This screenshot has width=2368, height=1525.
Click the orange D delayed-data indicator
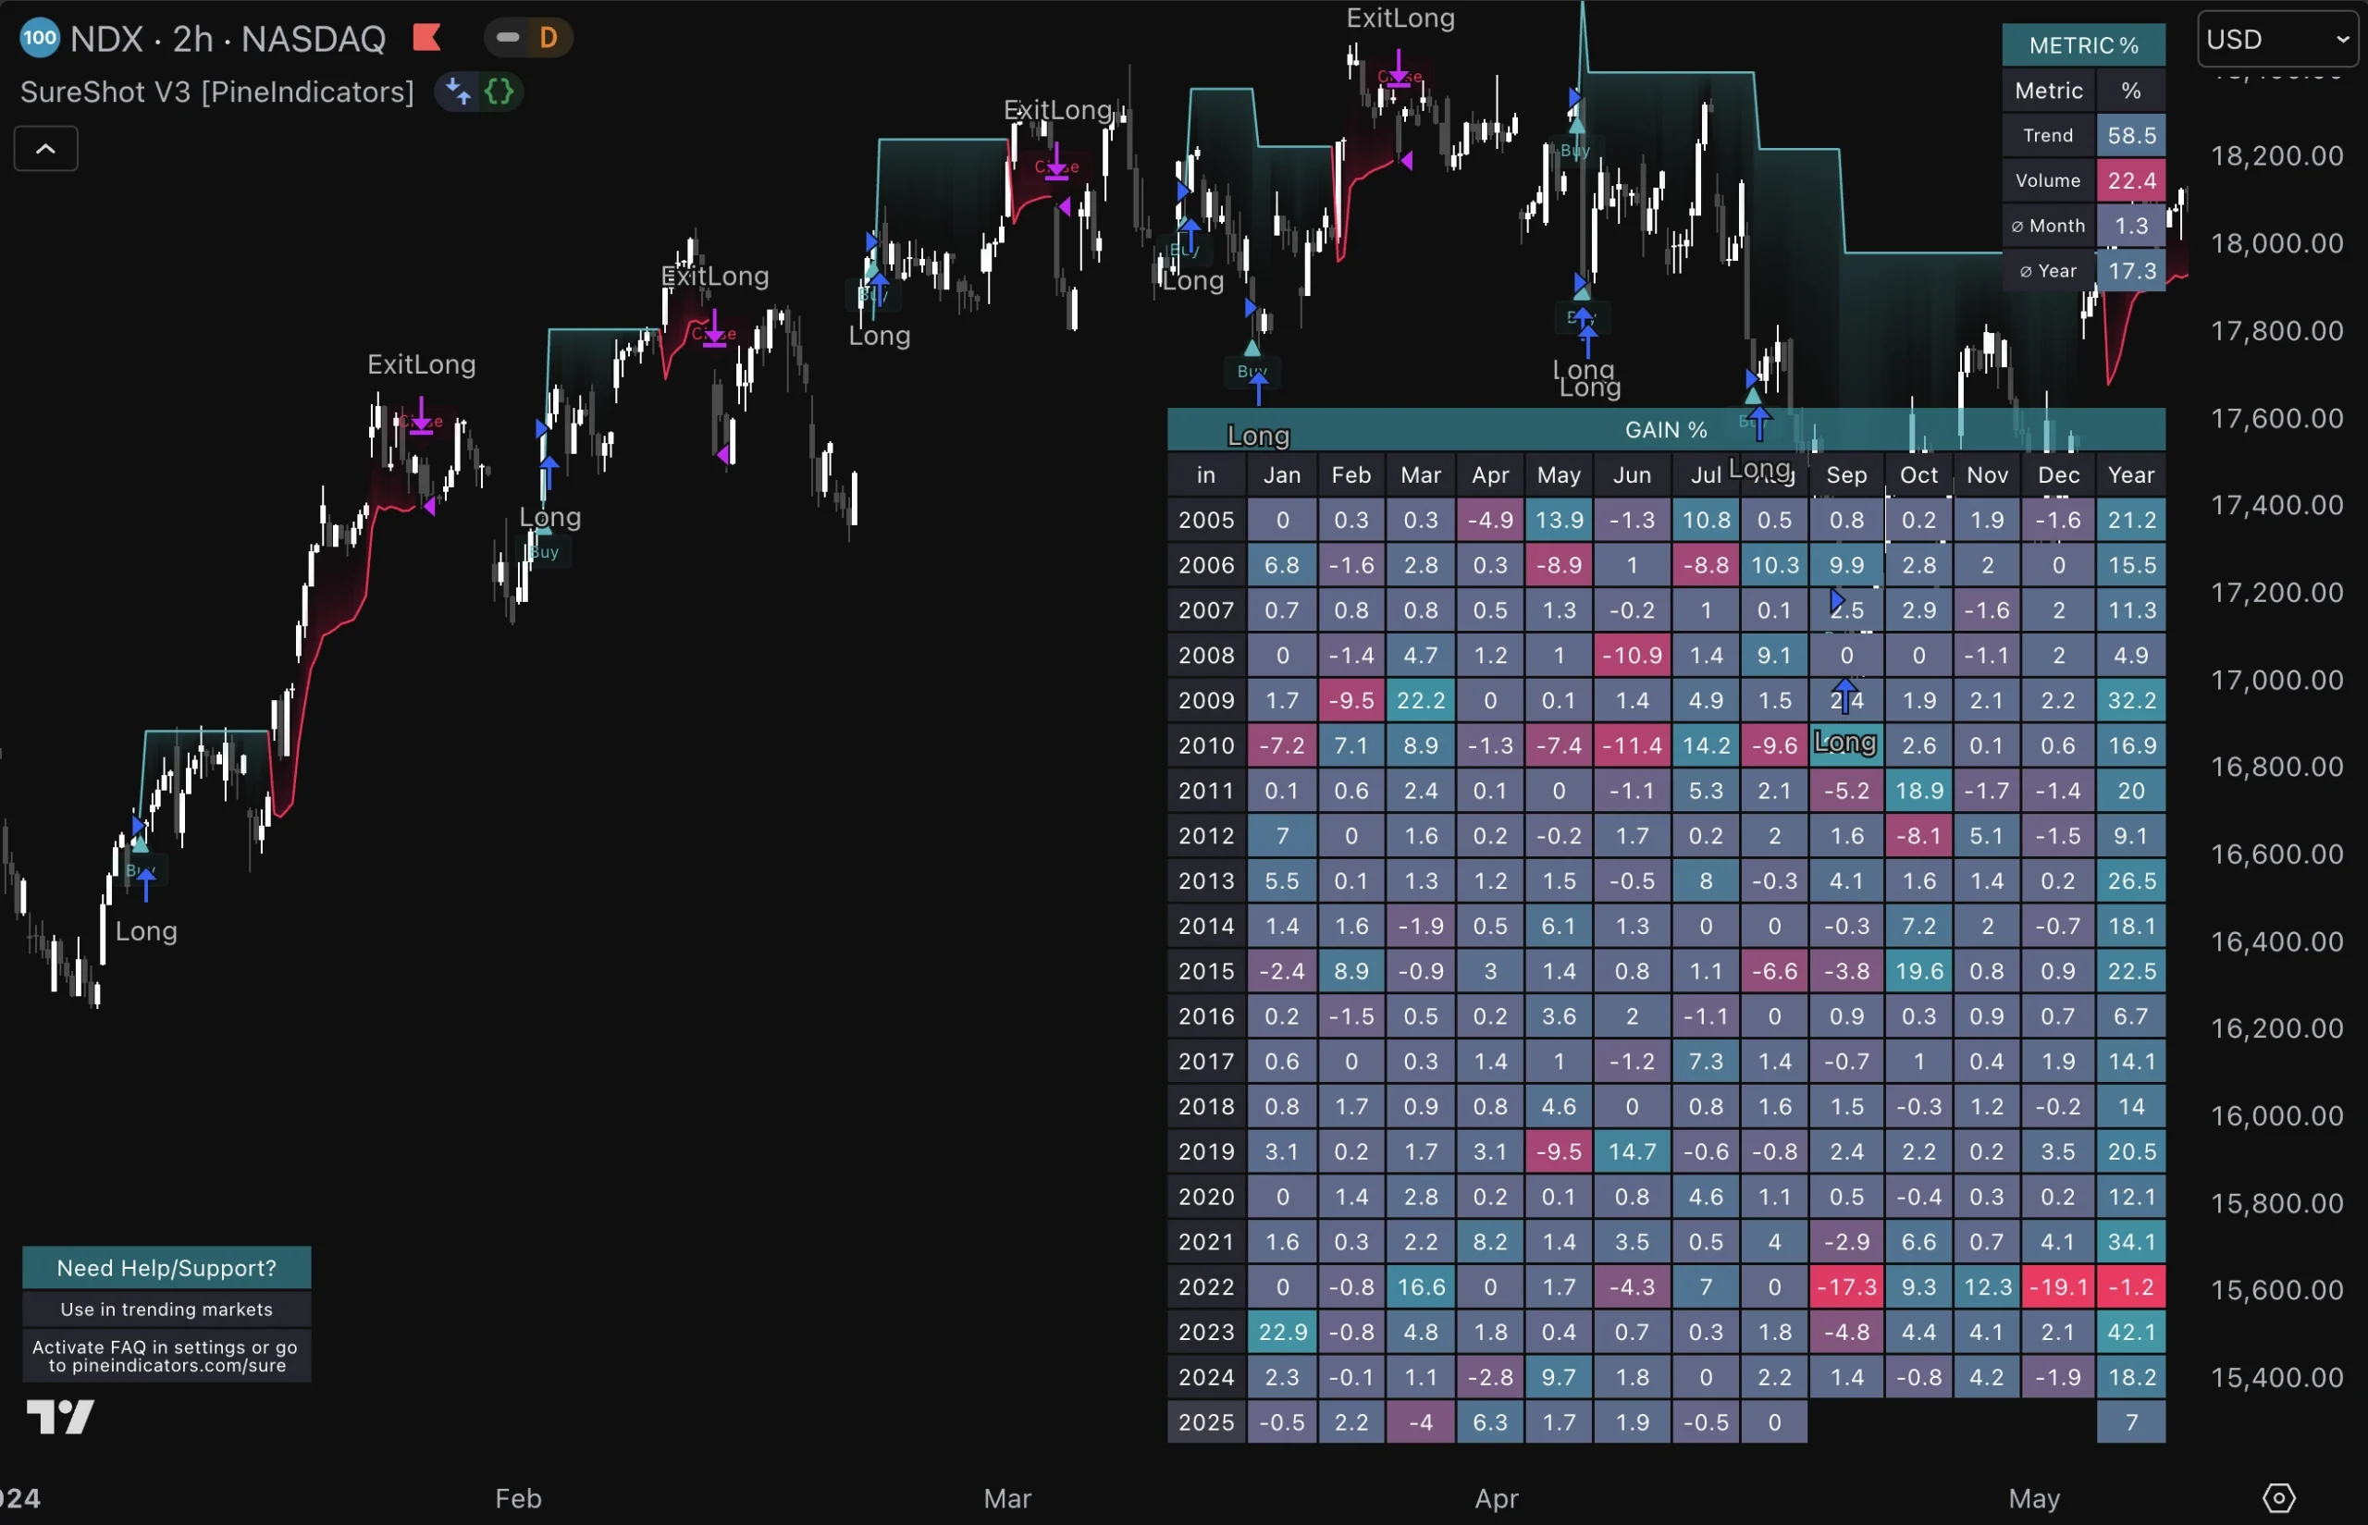548,38
